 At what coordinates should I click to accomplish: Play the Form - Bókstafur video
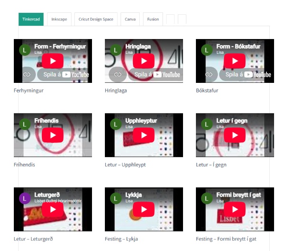235,61
